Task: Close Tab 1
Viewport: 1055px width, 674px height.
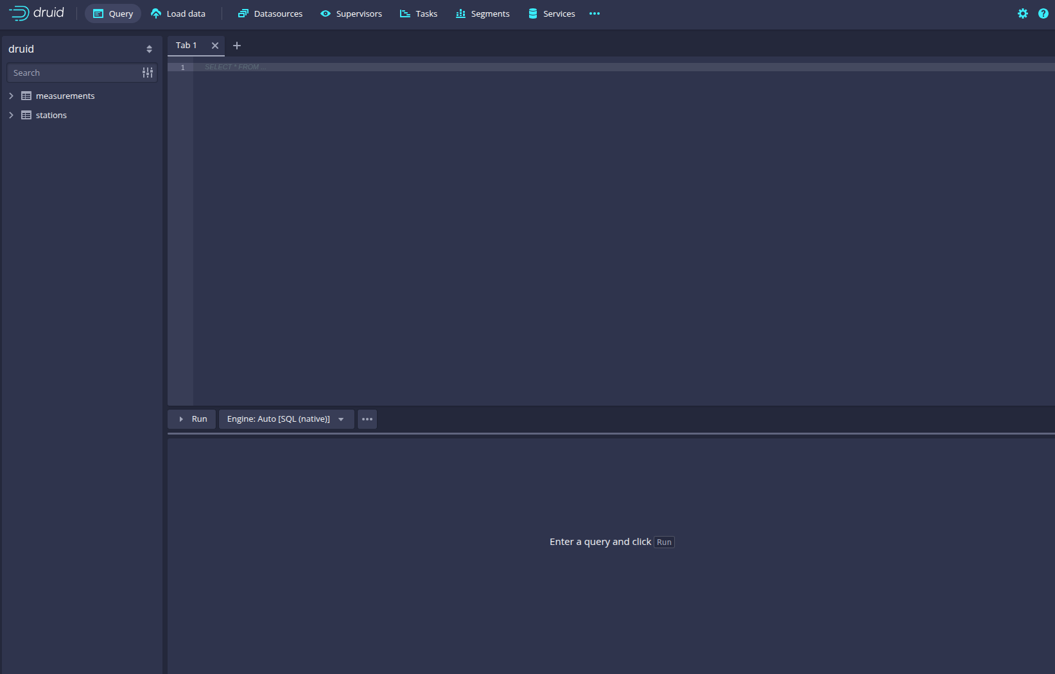Action: (x=215, y=46)
